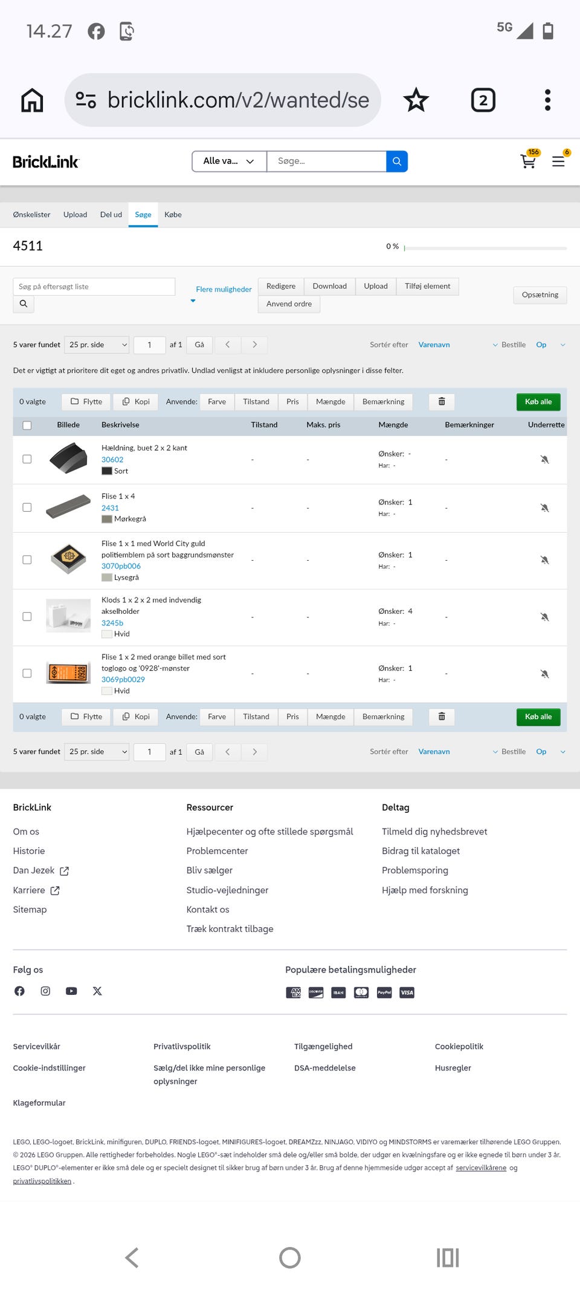Open browser three-dot overflow menu
Viewport: 580px width, 1290px height.
(547, 100)
